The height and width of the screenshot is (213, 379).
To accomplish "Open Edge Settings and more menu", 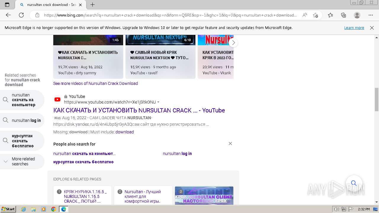I will (371, 15).
